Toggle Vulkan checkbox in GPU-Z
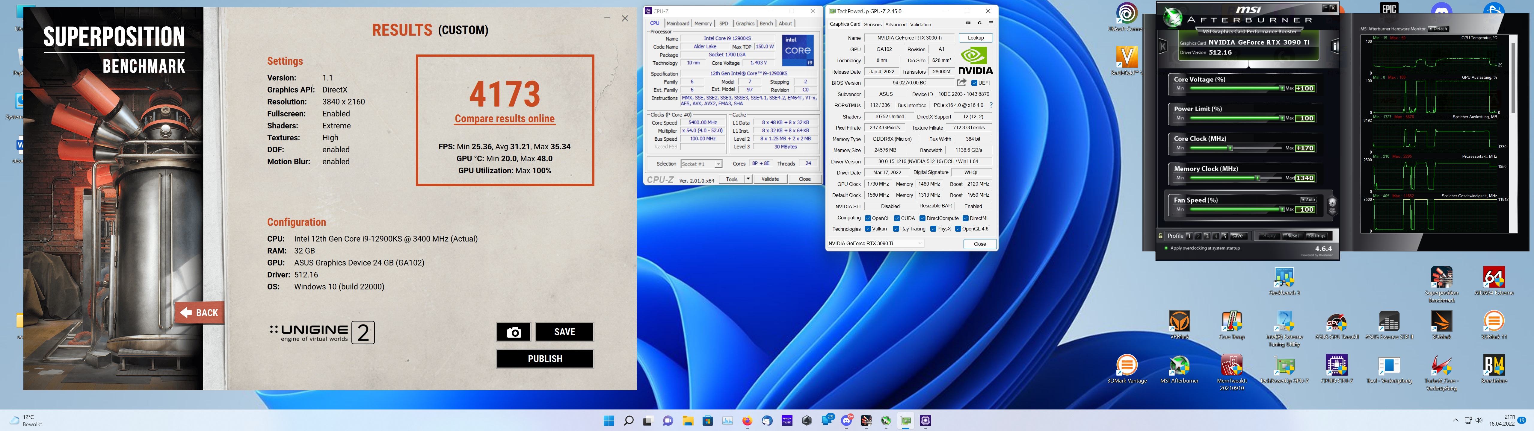The height and width of the screenshot is (431, 1534). (868, 229)
